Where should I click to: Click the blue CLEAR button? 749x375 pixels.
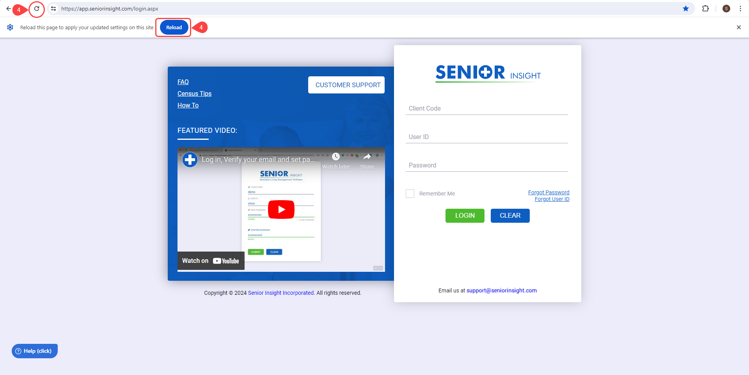click(x=510, y=216)
